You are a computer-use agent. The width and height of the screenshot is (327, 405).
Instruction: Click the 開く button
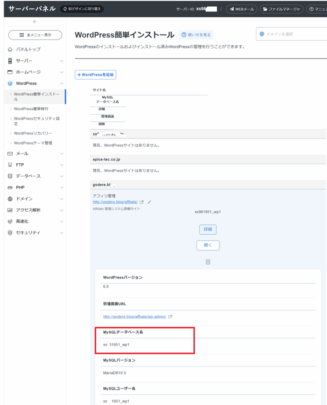208,245
